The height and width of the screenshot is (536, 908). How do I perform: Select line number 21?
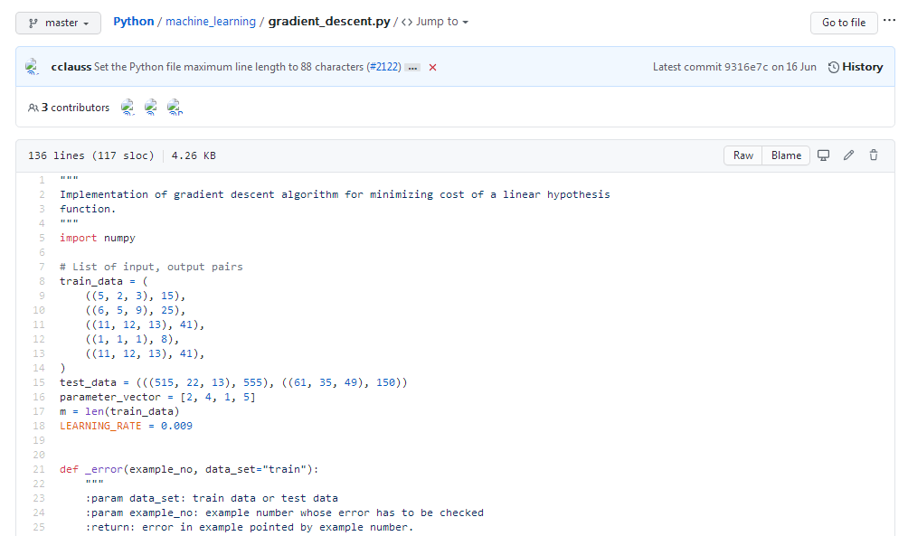[x=39, y=469]
